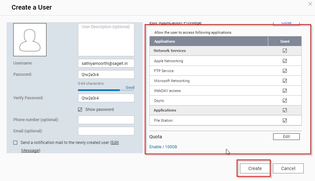
Task: Toggle File Station grant checkbox
Action: coord(284,120)
